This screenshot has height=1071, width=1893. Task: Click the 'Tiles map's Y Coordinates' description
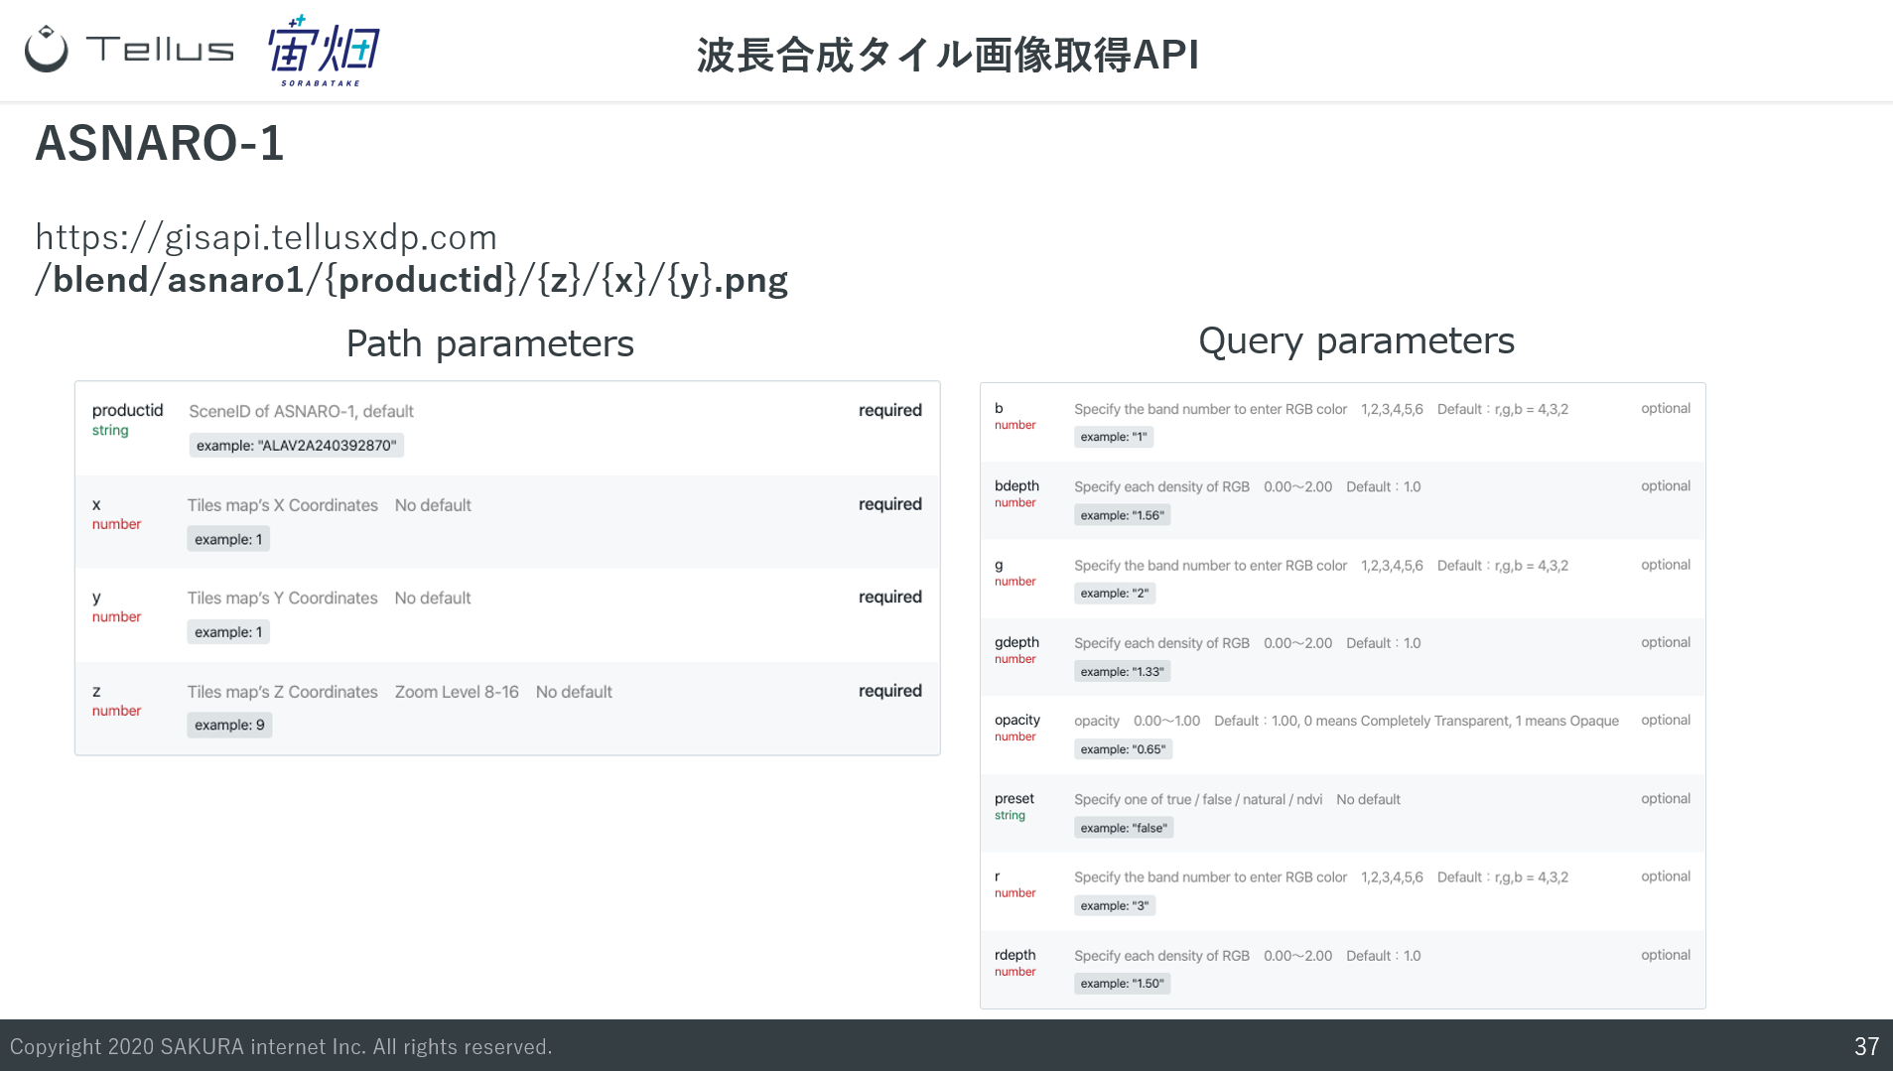point(283,599)
